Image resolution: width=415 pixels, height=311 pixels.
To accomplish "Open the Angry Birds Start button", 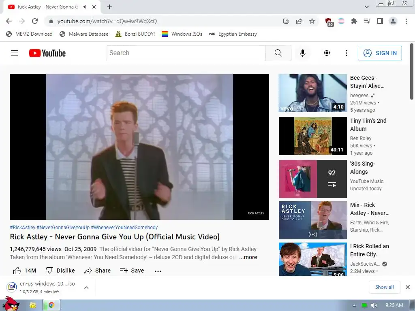I will [x=11, y=304].
